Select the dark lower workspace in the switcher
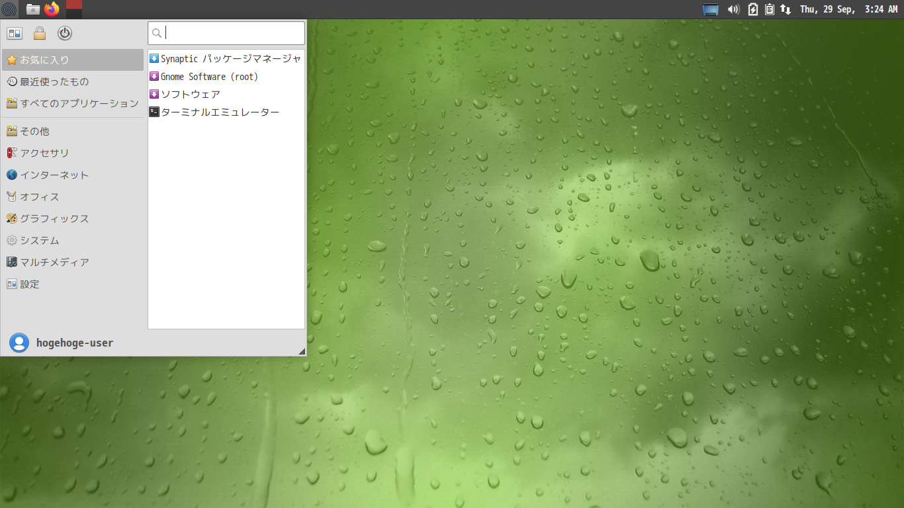The height and width of the screenshot is (508, 904). [74, 14]
